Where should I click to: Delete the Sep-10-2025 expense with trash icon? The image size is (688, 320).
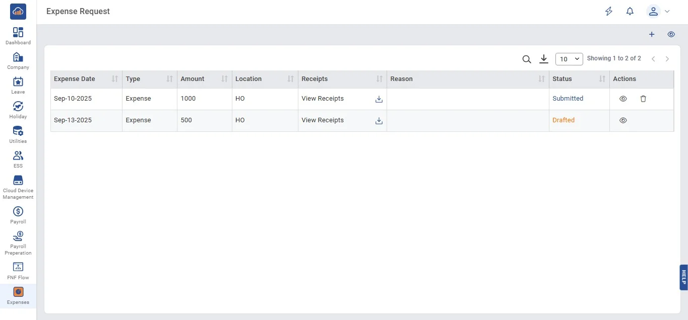(x=643, y=99)
